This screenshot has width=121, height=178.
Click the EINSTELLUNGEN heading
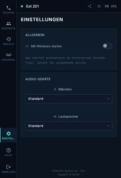click(x=42, y=20)
